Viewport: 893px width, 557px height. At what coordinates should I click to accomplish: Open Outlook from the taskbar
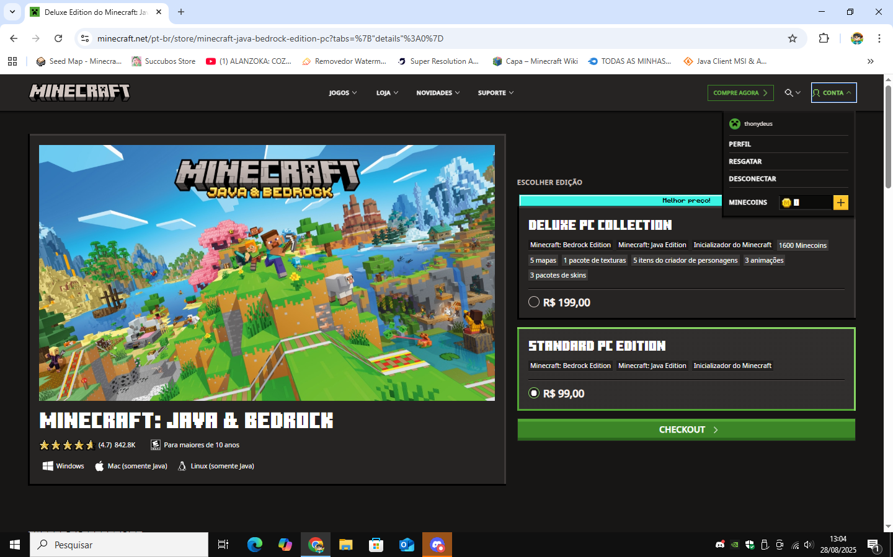[x=407, y=545]
